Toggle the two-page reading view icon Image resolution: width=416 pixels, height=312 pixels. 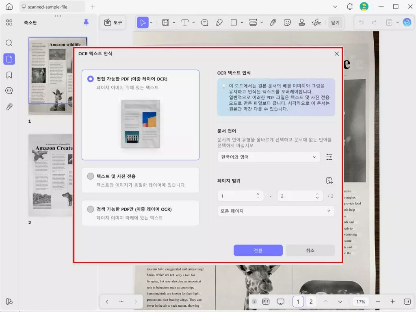pyautogui.click(x=266, y=302)
